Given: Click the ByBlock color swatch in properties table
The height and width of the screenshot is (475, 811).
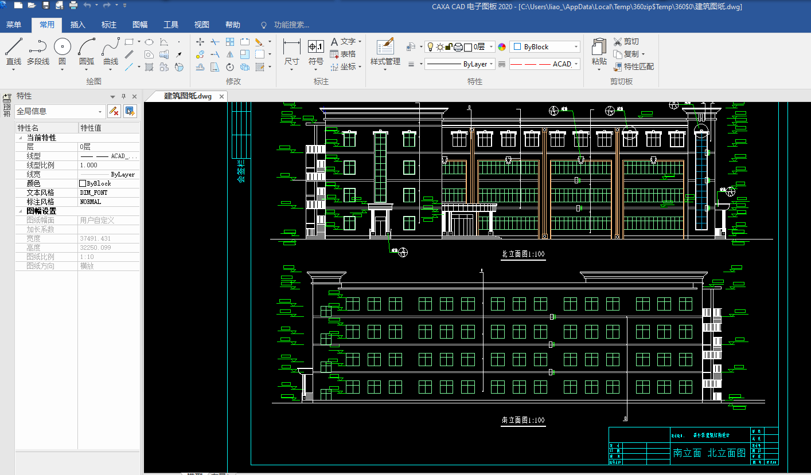Looking at the screenshot, I should [x=83, y=183].
